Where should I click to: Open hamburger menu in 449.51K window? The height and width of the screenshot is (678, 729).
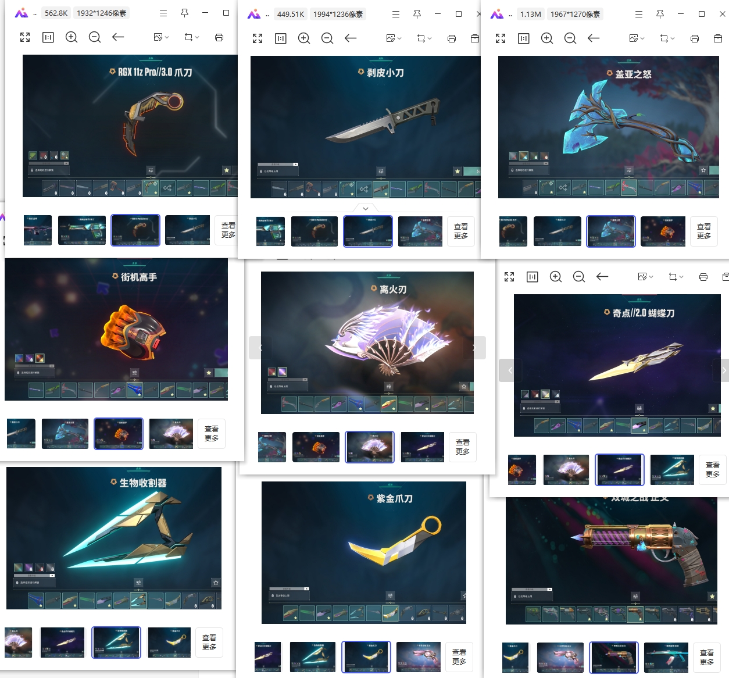pyautogui.click(x=396, y=14)
